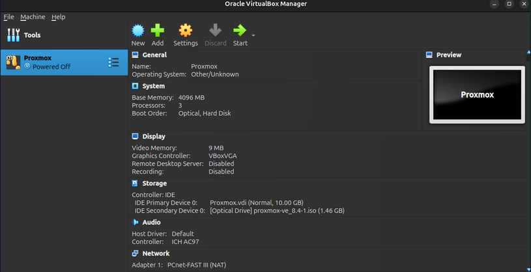Start the VM using the green arrow
Screen dimensions: 531x272
tap(240, 31)
